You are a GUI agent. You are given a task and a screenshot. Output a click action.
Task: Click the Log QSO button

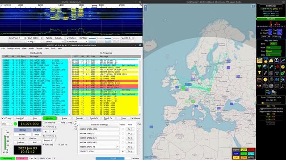(x=20, y=118)
